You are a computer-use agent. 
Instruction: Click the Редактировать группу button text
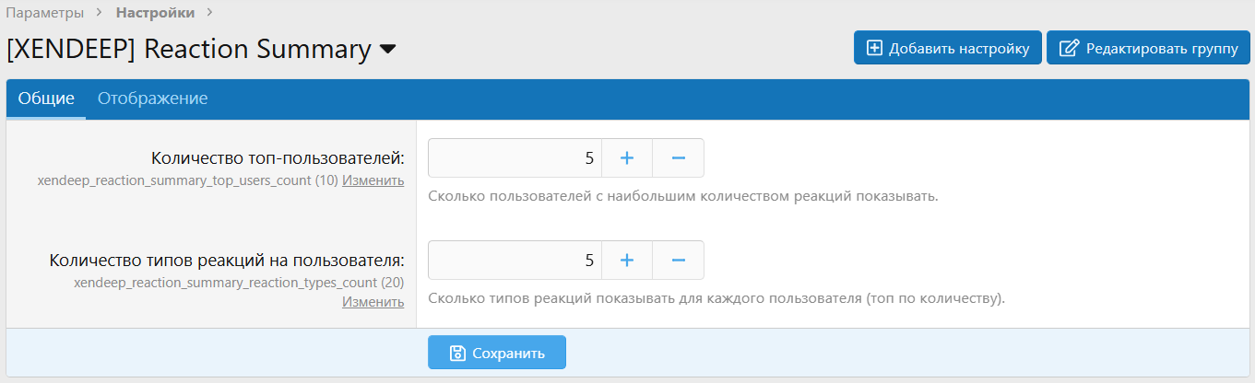[1162, 48]
